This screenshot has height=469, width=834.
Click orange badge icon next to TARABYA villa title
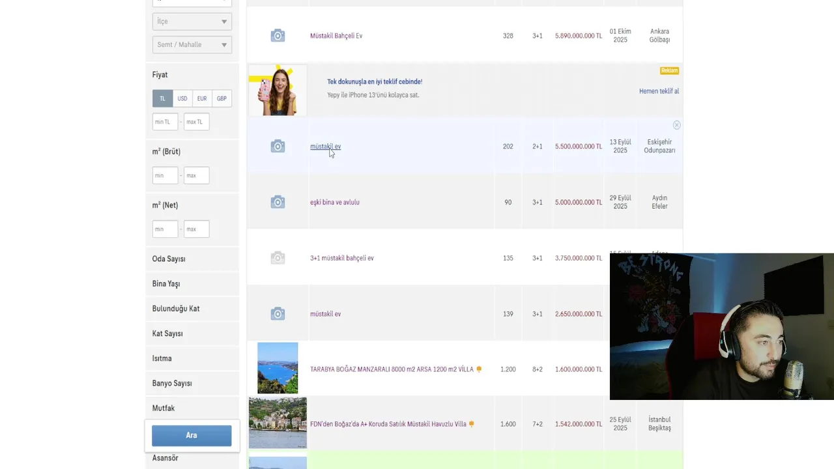point(479,369)
